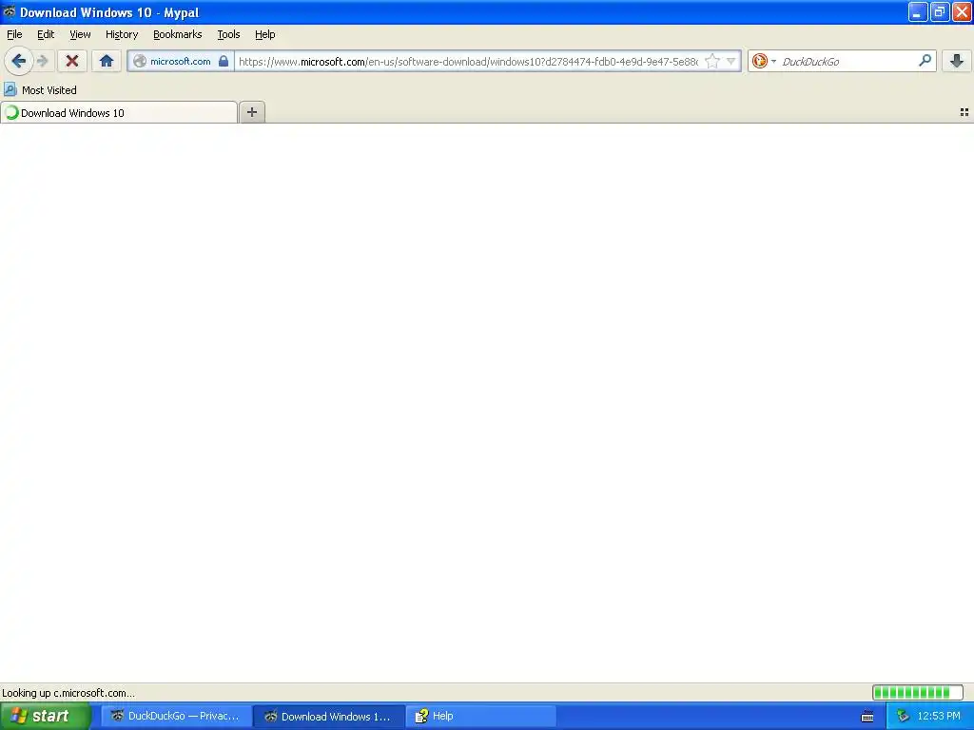Image resolution: width=974 pixels, height=730 pixels.
Task: Restore down the Mypal browser window
Action: click(939, 11)
